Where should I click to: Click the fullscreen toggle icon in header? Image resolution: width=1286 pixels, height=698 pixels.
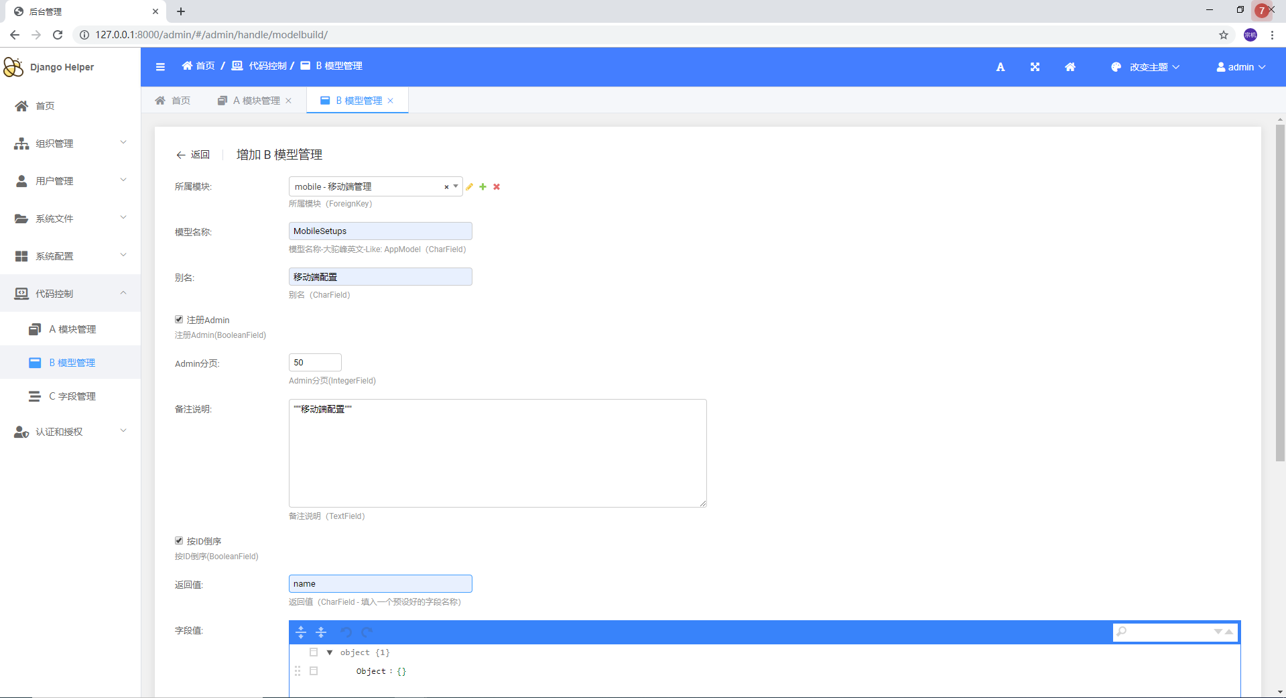coord(1035,67)
